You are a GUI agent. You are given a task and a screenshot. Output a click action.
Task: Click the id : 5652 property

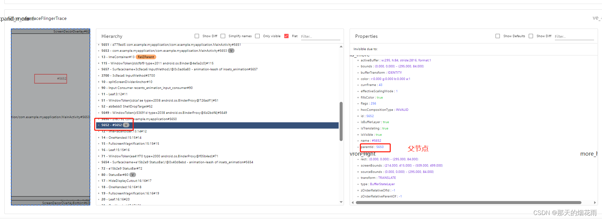pos(367,116)
